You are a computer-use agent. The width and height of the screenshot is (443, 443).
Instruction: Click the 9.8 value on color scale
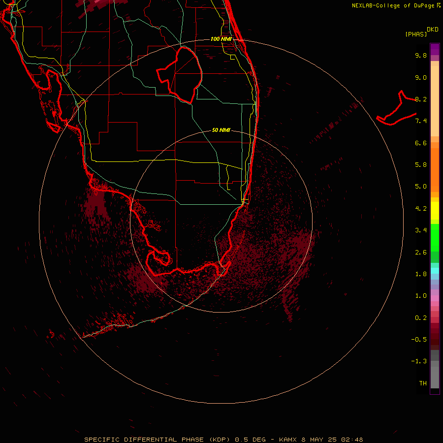point(421,55)
